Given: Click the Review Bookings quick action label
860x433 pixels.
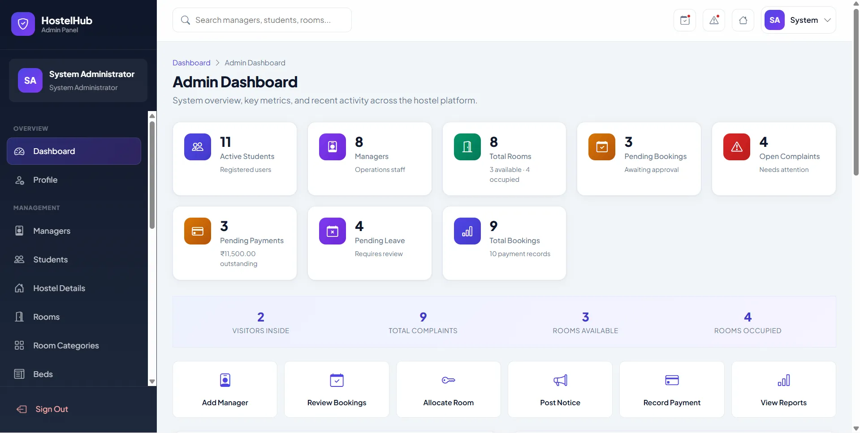Looking at the screenshot, I should tap(337, 403).
